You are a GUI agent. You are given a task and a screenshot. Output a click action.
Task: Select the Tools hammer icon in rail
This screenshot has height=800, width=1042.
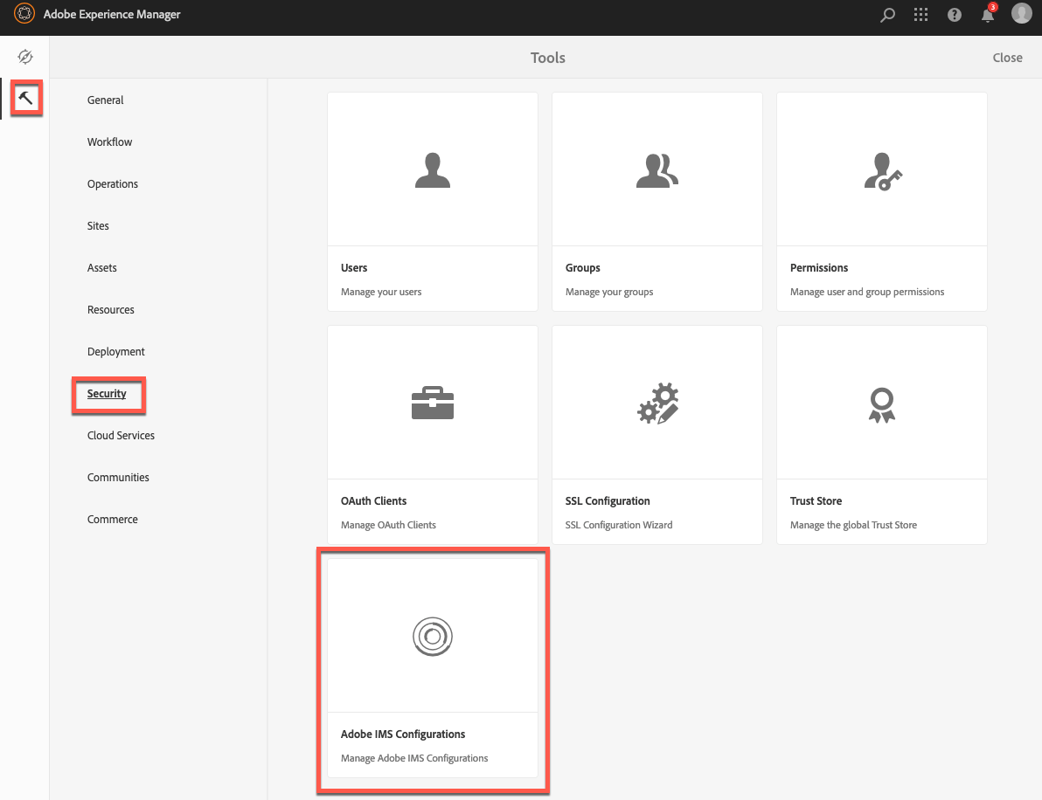[25, 99]
